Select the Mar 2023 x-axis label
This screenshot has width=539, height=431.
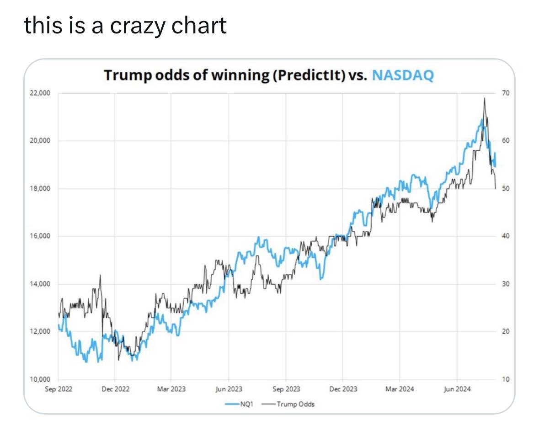click(171, 389)
